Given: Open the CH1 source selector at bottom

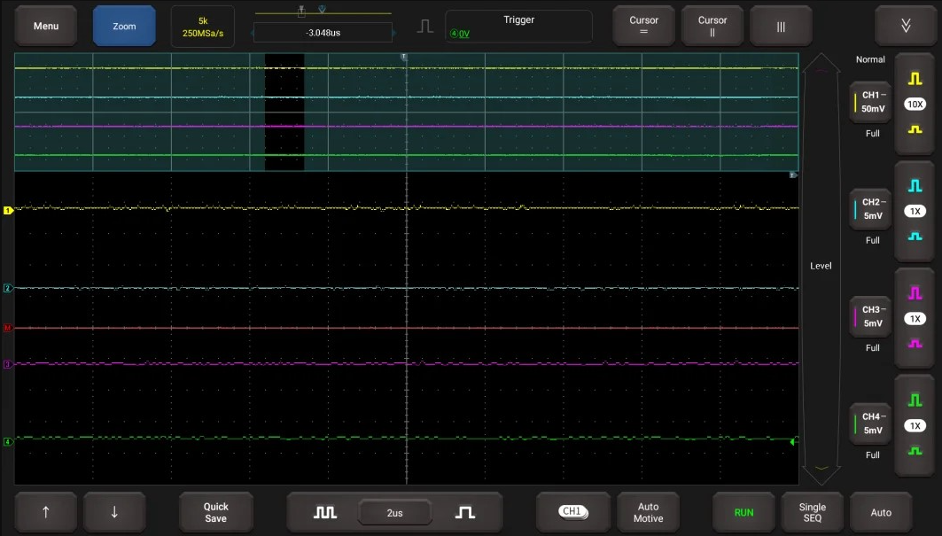Looking at the screenshot, I should [x=573, y=512].
